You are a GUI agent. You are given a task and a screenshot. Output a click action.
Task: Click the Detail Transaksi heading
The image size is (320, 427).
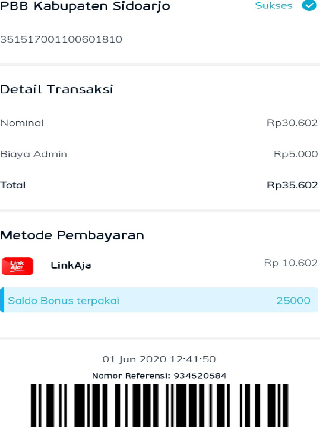pyautogui.click(x=57, y=89)
